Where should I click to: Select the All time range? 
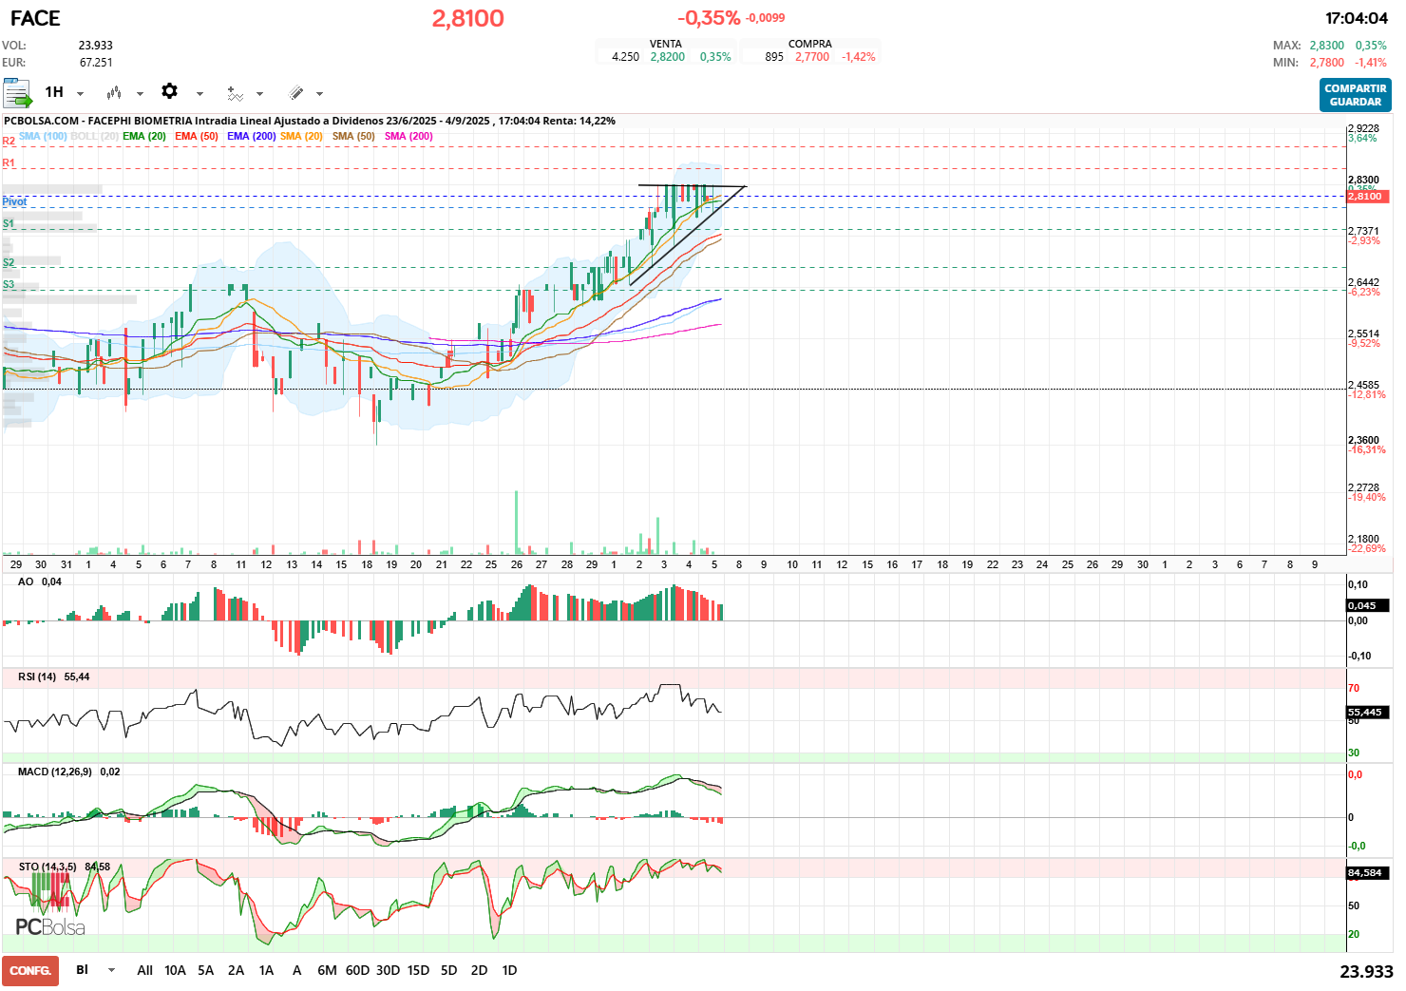click(144, 970)
